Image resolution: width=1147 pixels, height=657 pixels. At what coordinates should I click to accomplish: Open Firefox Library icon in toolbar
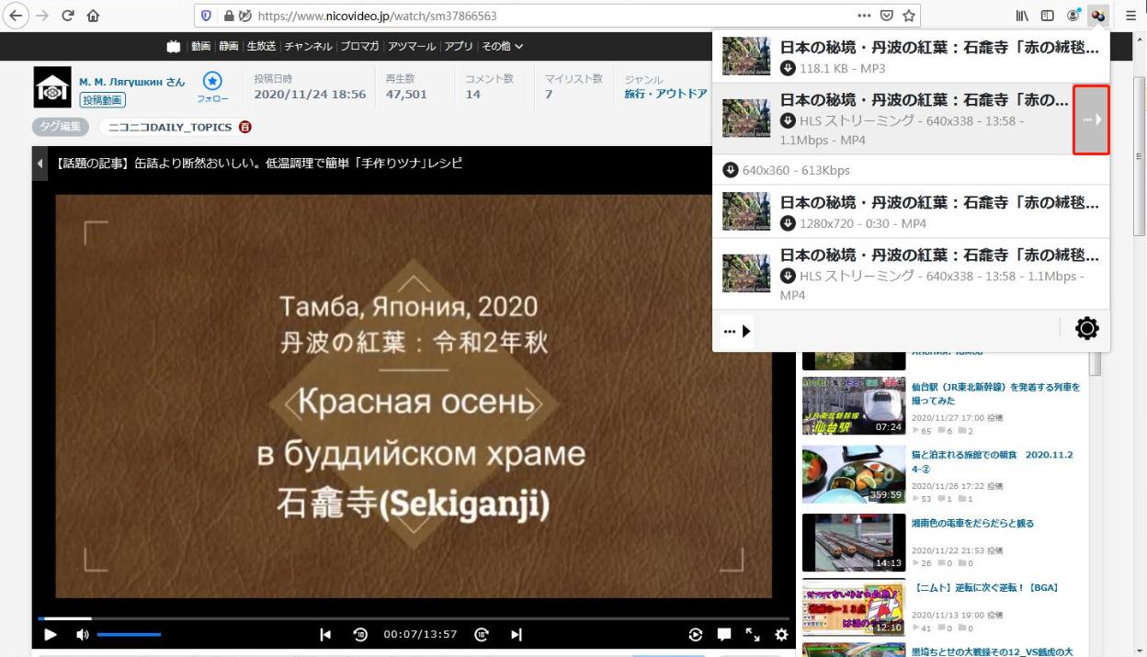[x=1022, y=16]
